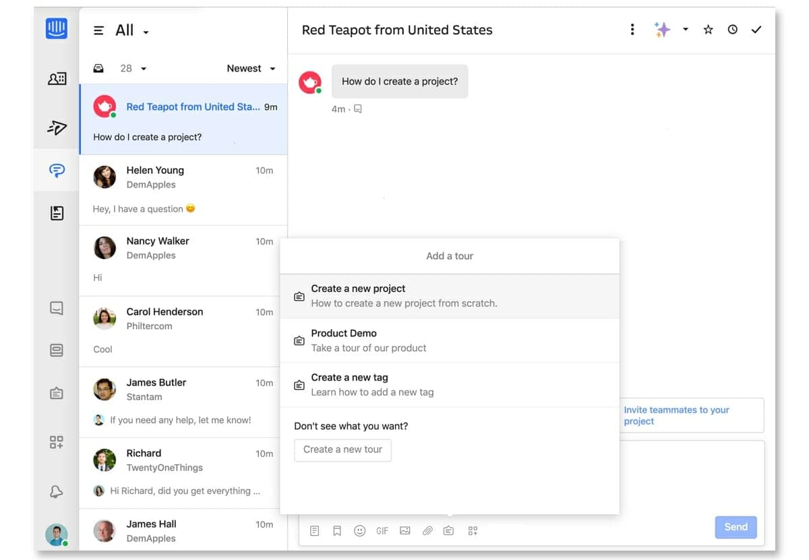
Task: Attach a file with the paperclip icon
Action: (x=427, y=531)
